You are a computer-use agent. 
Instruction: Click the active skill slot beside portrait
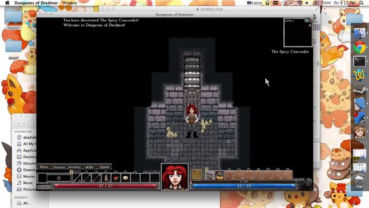pyautogui.click(x=197, y=174)
